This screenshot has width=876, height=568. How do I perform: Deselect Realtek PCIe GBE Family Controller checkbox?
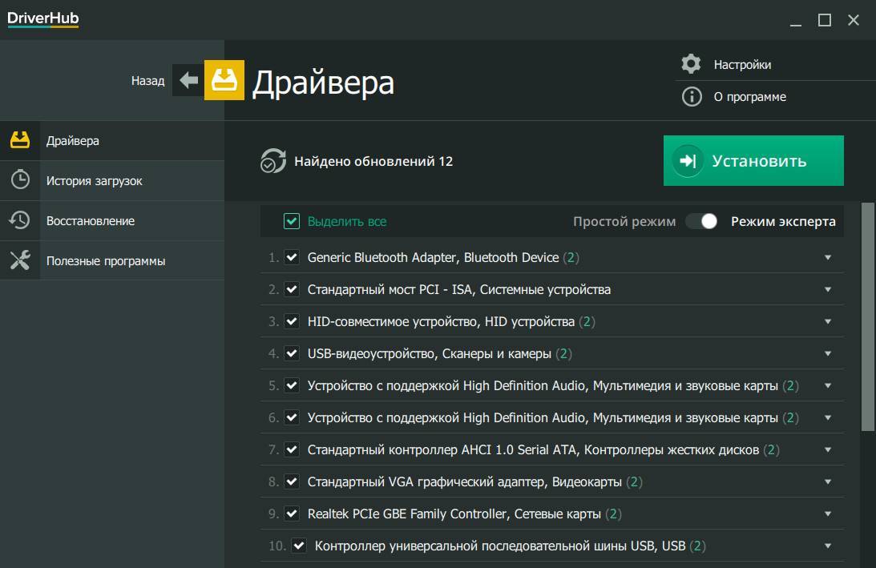point(292,514)
